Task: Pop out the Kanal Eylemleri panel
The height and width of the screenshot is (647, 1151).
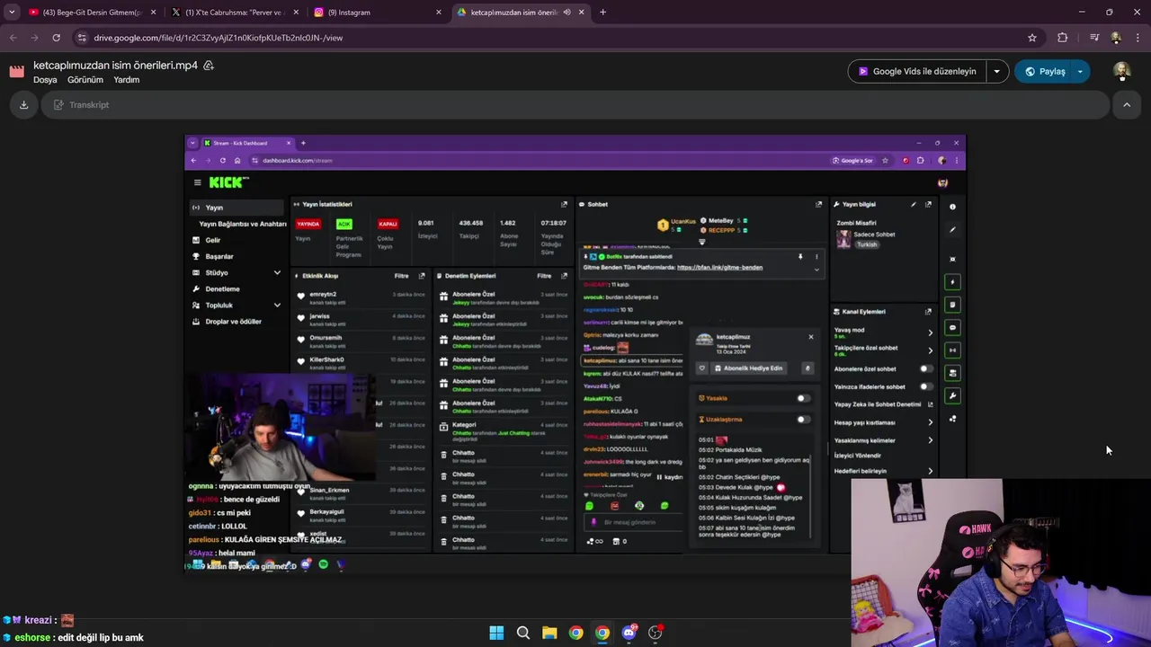Action: pos(928,312)
